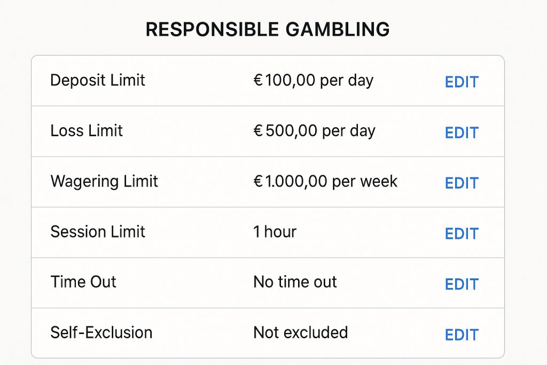547x365 pixels.
Task: Select the €1.000,00 per week value
Action: (x=325, y=181)
